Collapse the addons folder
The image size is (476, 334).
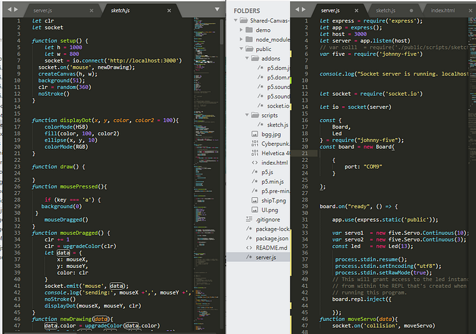(x=247, y=58)
